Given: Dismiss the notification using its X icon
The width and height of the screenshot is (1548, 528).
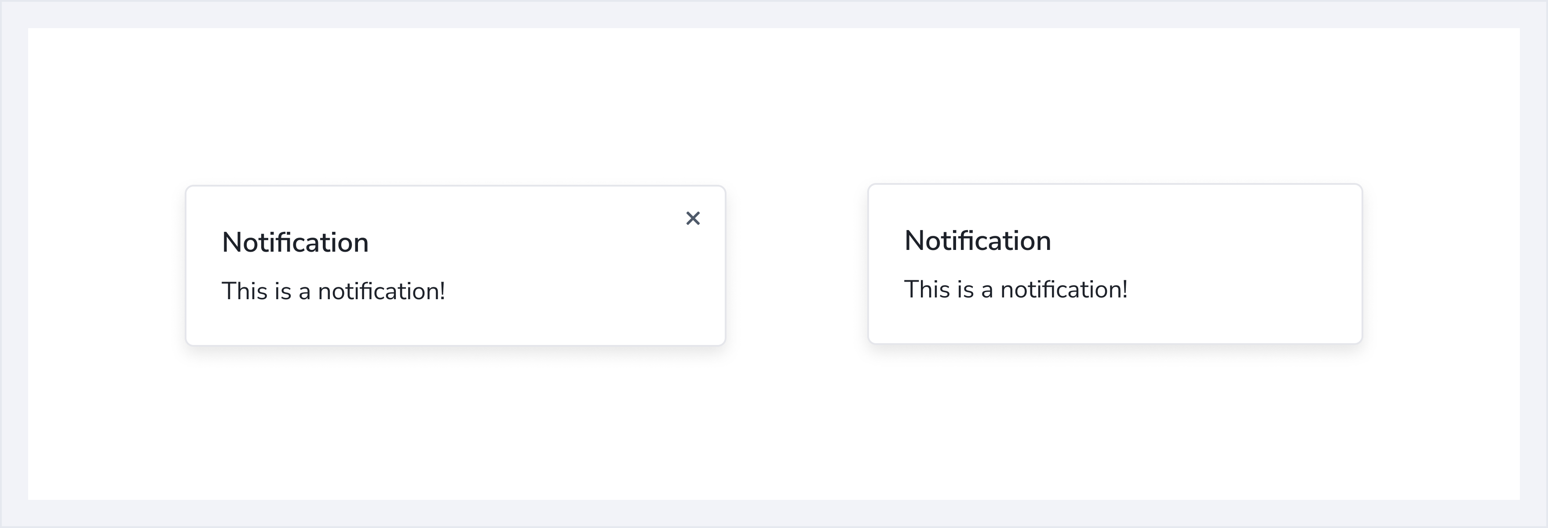Looking at the screenshot, I should [693, 218].
